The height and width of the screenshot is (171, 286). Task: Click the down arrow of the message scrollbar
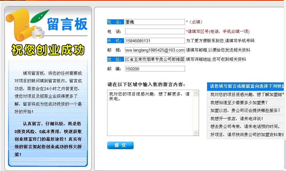pyautogui.click(x=196, y=133)
